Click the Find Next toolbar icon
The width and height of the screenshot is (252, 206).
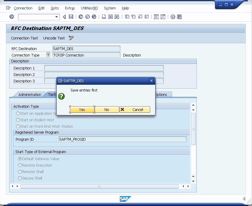pyautogui.click(x=117, y=17)
